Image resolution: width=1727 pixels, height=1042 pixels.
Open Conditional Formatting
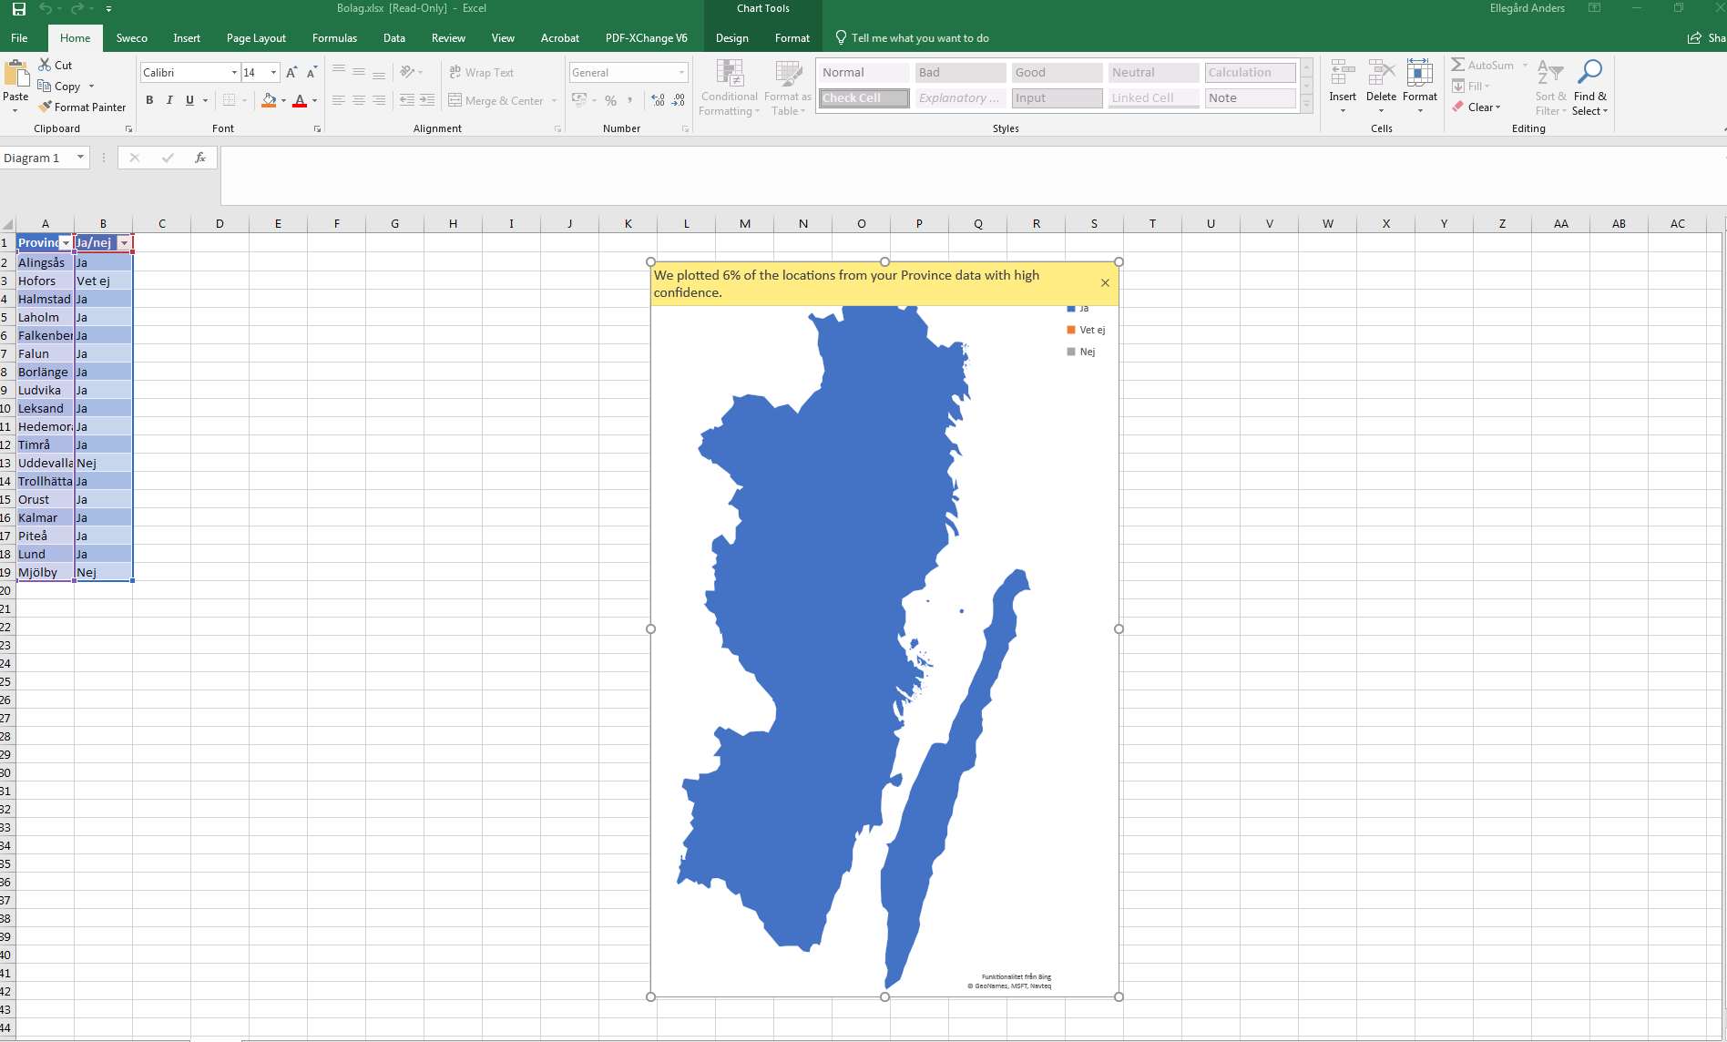point(729,87)
